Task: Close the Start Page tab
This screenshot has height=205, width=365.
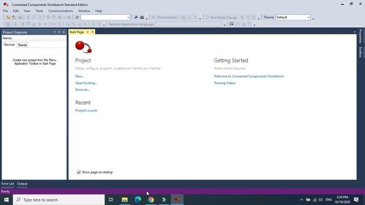Action: tap(92, 32)
